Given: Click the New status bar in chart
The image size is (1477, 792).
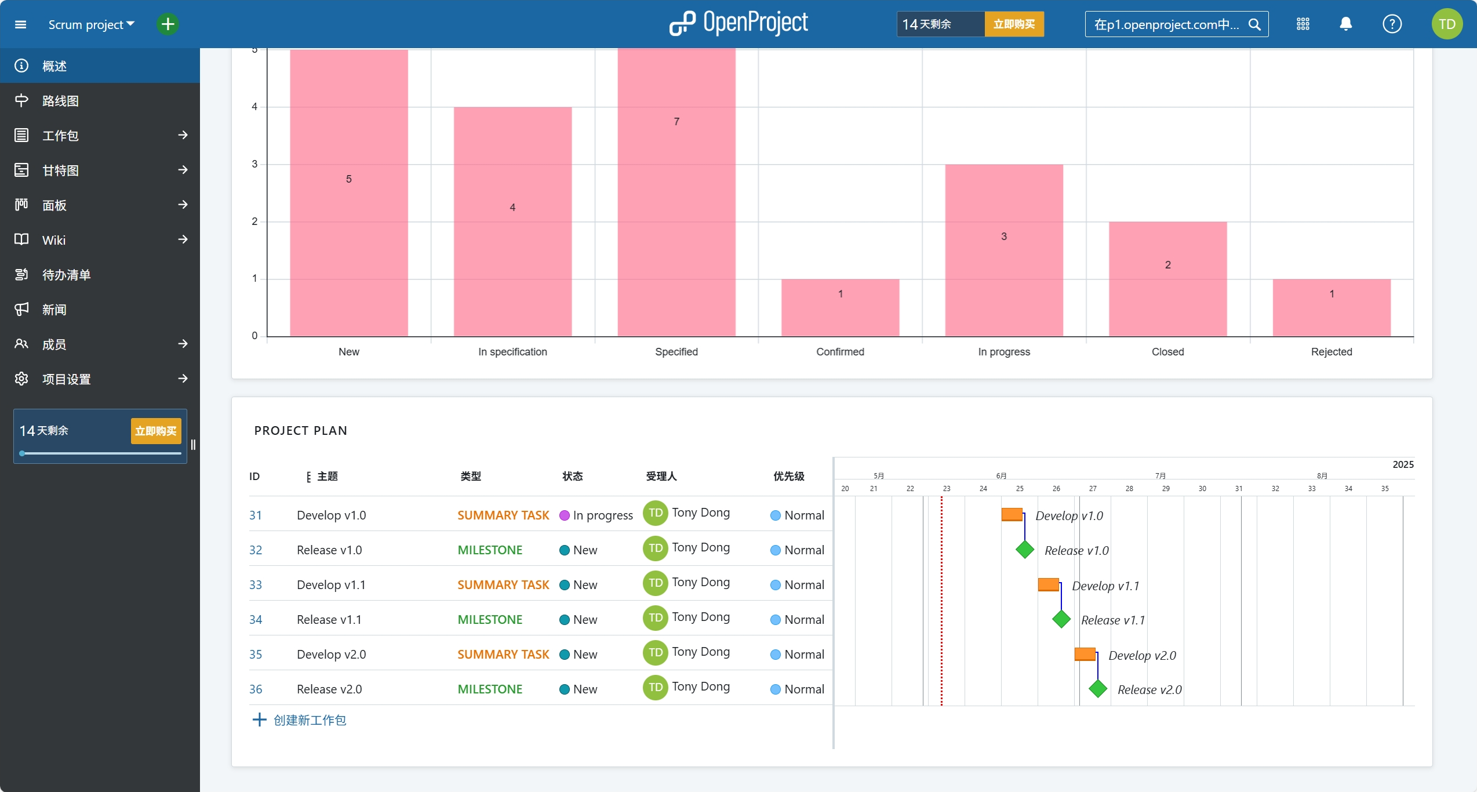Looking at the screenshot, I should pos(349,193).
